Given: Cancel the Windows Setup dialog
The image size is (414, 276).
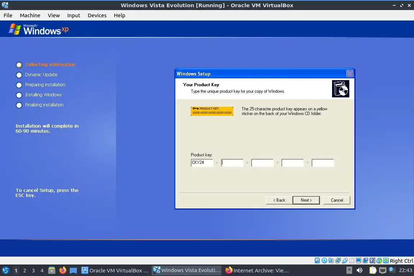Looking at the screenshot, I should click(x=337, y=200).
